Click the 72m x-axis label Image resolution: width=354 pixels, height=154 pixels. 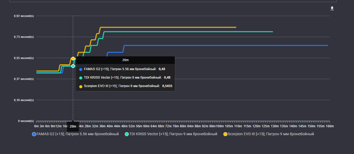click(x=168, y=126)
